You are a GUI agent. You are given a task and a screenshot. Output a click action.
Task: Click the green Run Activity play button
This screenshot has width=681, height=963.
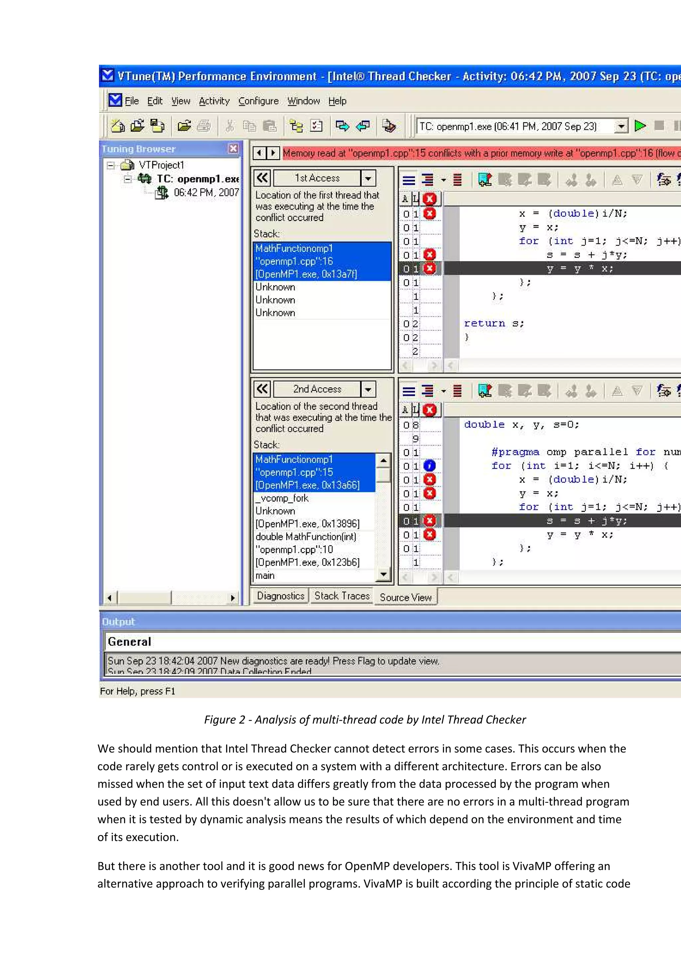pyautogui.click(x=640, y=126)
